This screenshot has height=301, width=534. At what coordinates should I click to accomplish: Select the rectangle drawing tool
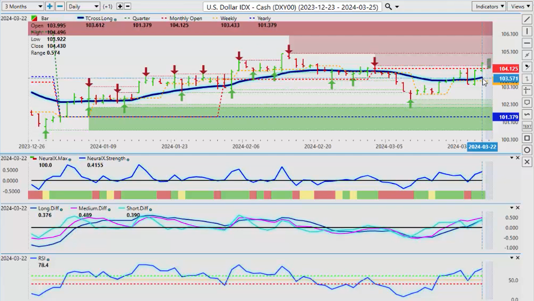[x=527, y=138]
